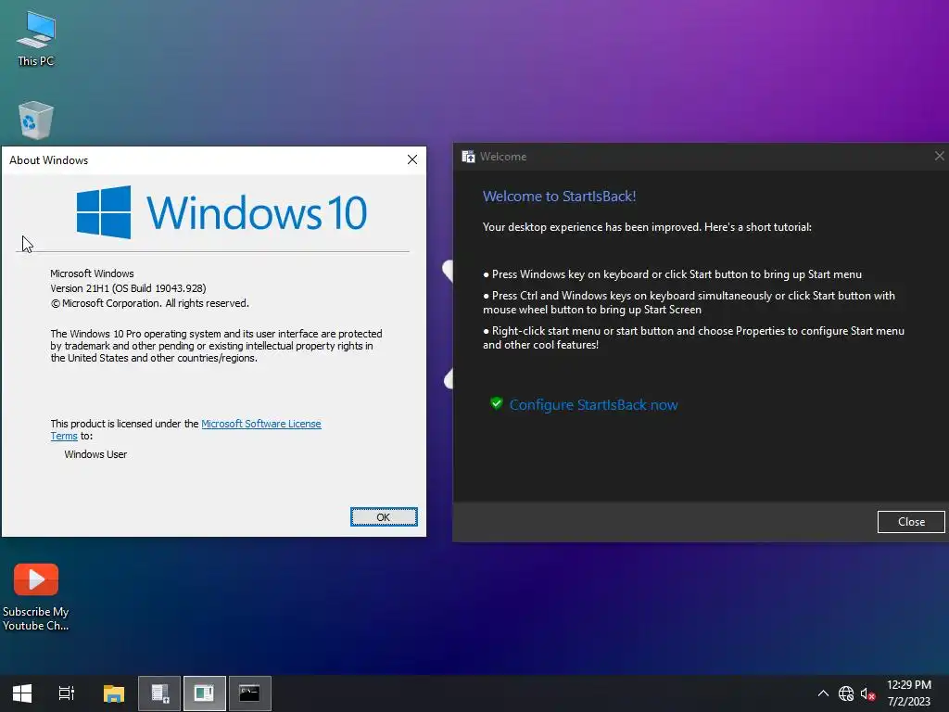Launch File Explorer from taskbar
The image size is (949, 712).
pyautogui.click(x=113, y=693)
